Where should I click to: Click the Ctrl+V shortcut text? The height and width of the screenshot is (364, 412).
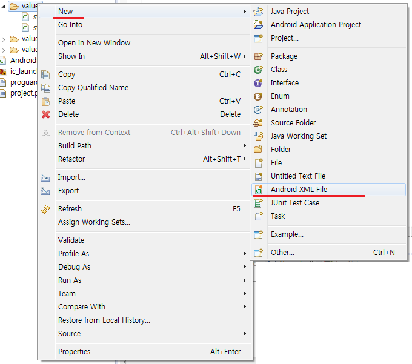(230, 101)
